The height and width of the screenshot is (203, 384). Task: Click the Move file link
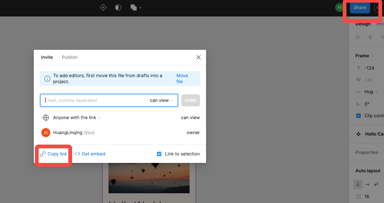(x=182, y=78)
